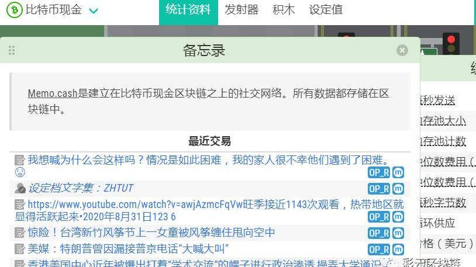Screen dimensions: 476x267
Task: Expand the 比特币现金 currency dropdown
Action: pyautogui.click(x=94, y=11)
